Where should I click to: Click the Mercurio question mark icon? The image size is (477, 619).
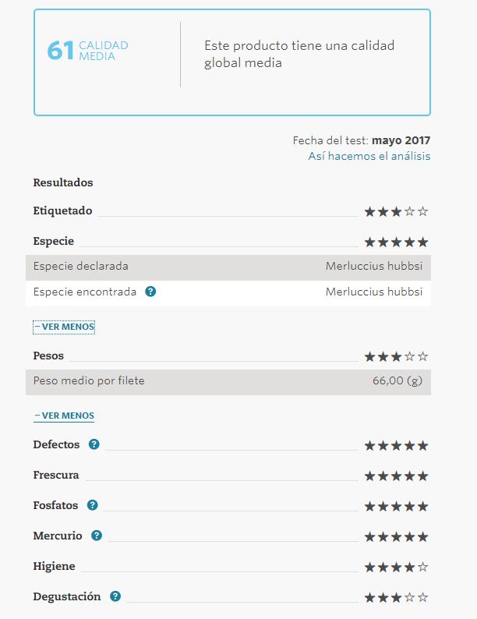pyautogui.click(x=97, y=536)
